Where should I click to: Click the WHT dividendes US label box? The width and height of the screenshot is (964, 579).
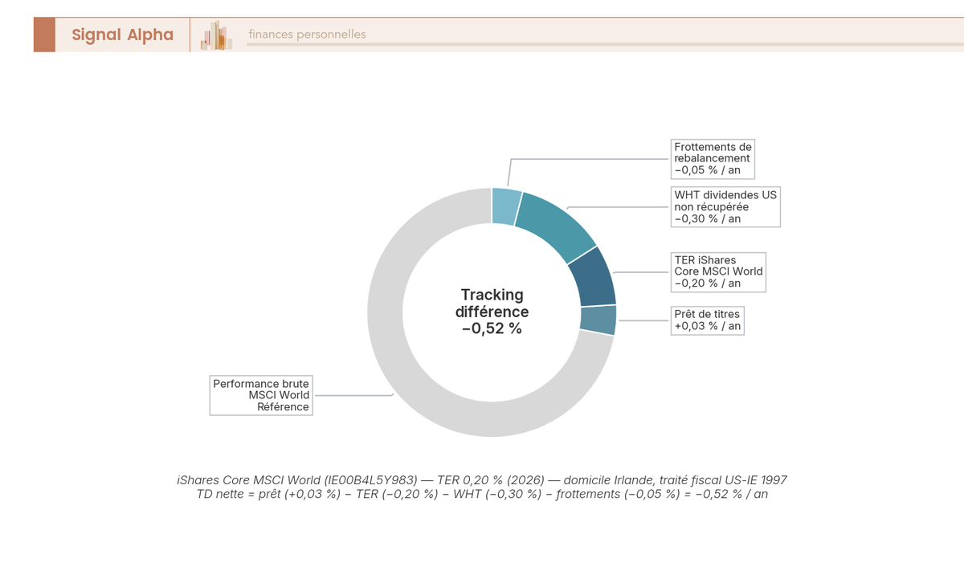tap(725, 206)
